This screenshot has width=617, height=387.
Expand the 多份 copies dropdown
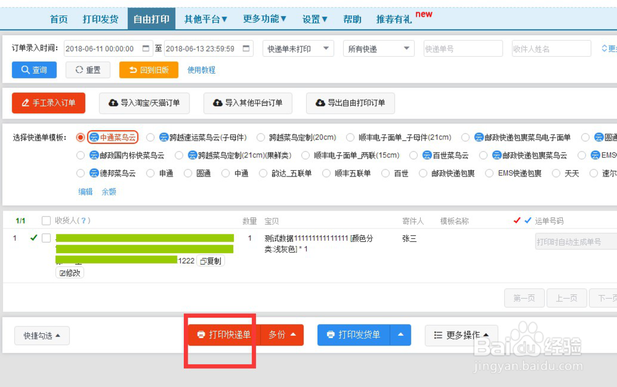point(282,335)
